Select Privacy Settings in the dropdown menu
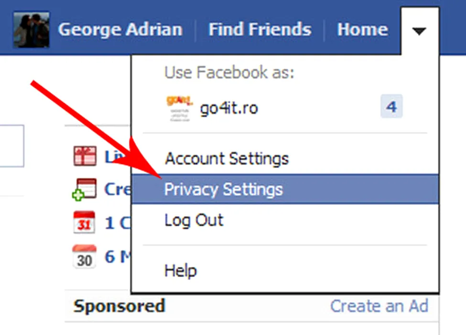The height and width of the screenshot is (335, 466). [224, 190]
